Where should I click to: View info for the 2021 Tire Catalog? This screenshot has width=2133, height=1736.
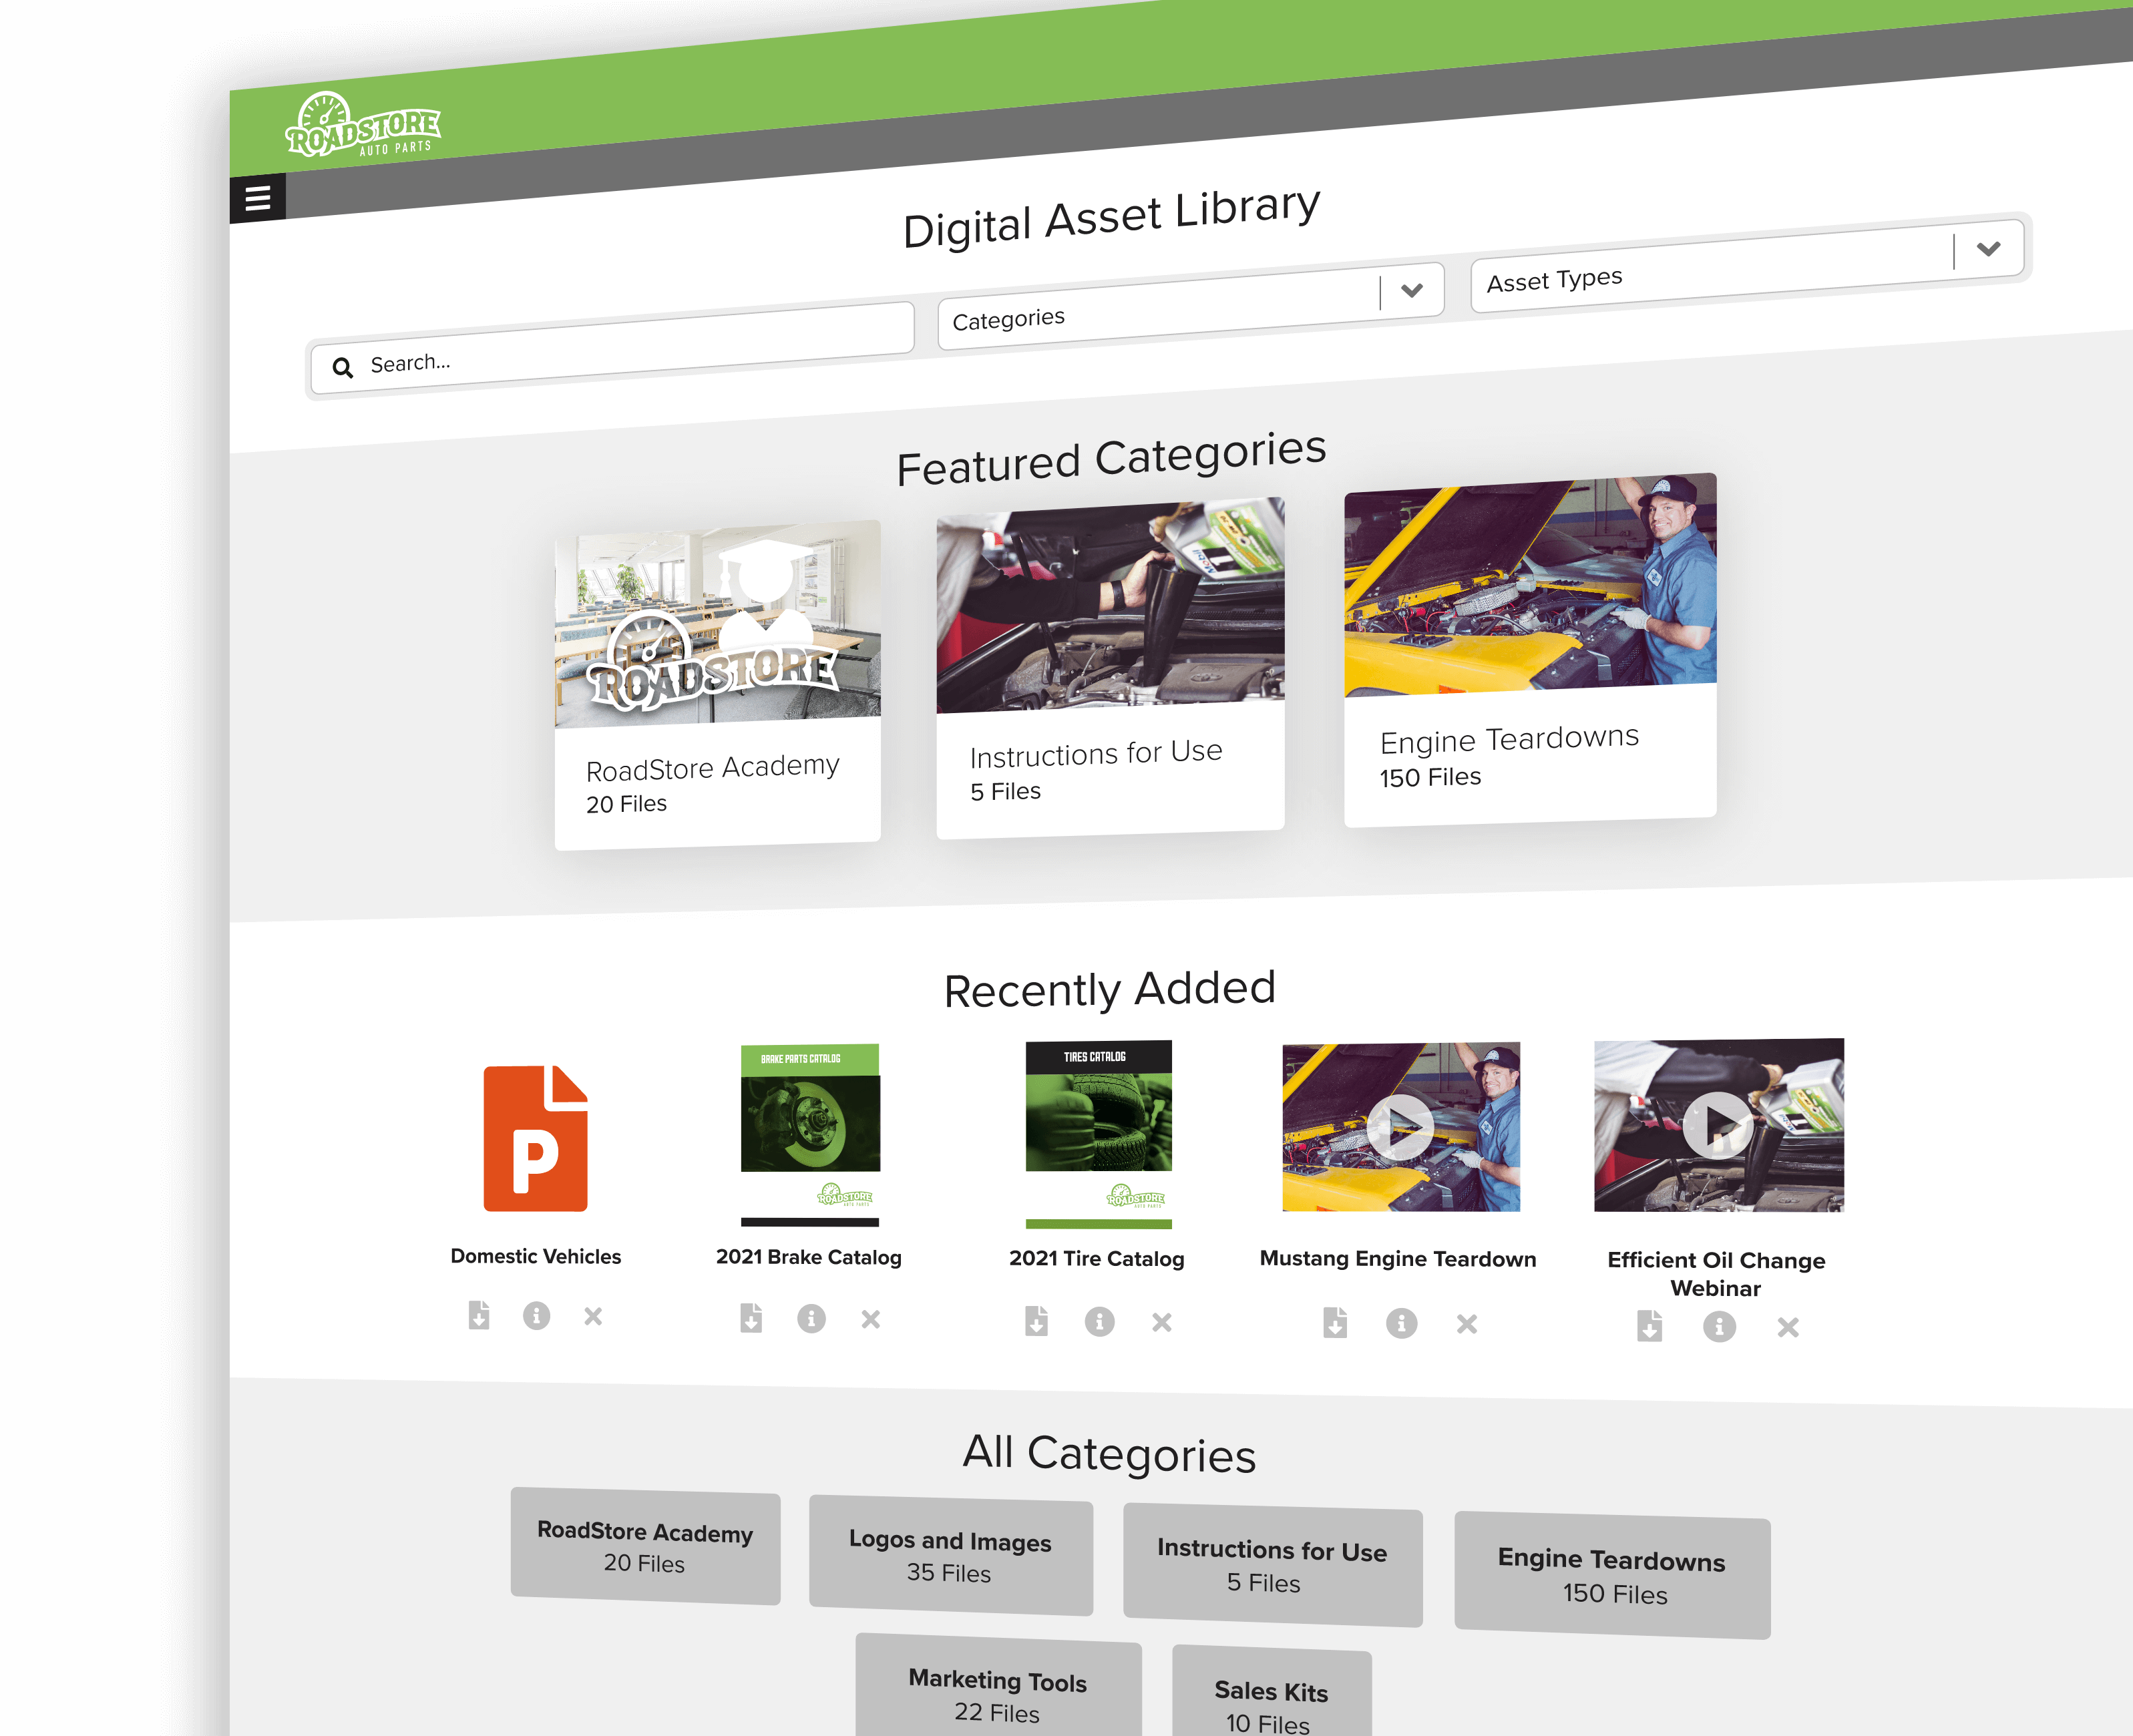click(x=1101, y=1322)
